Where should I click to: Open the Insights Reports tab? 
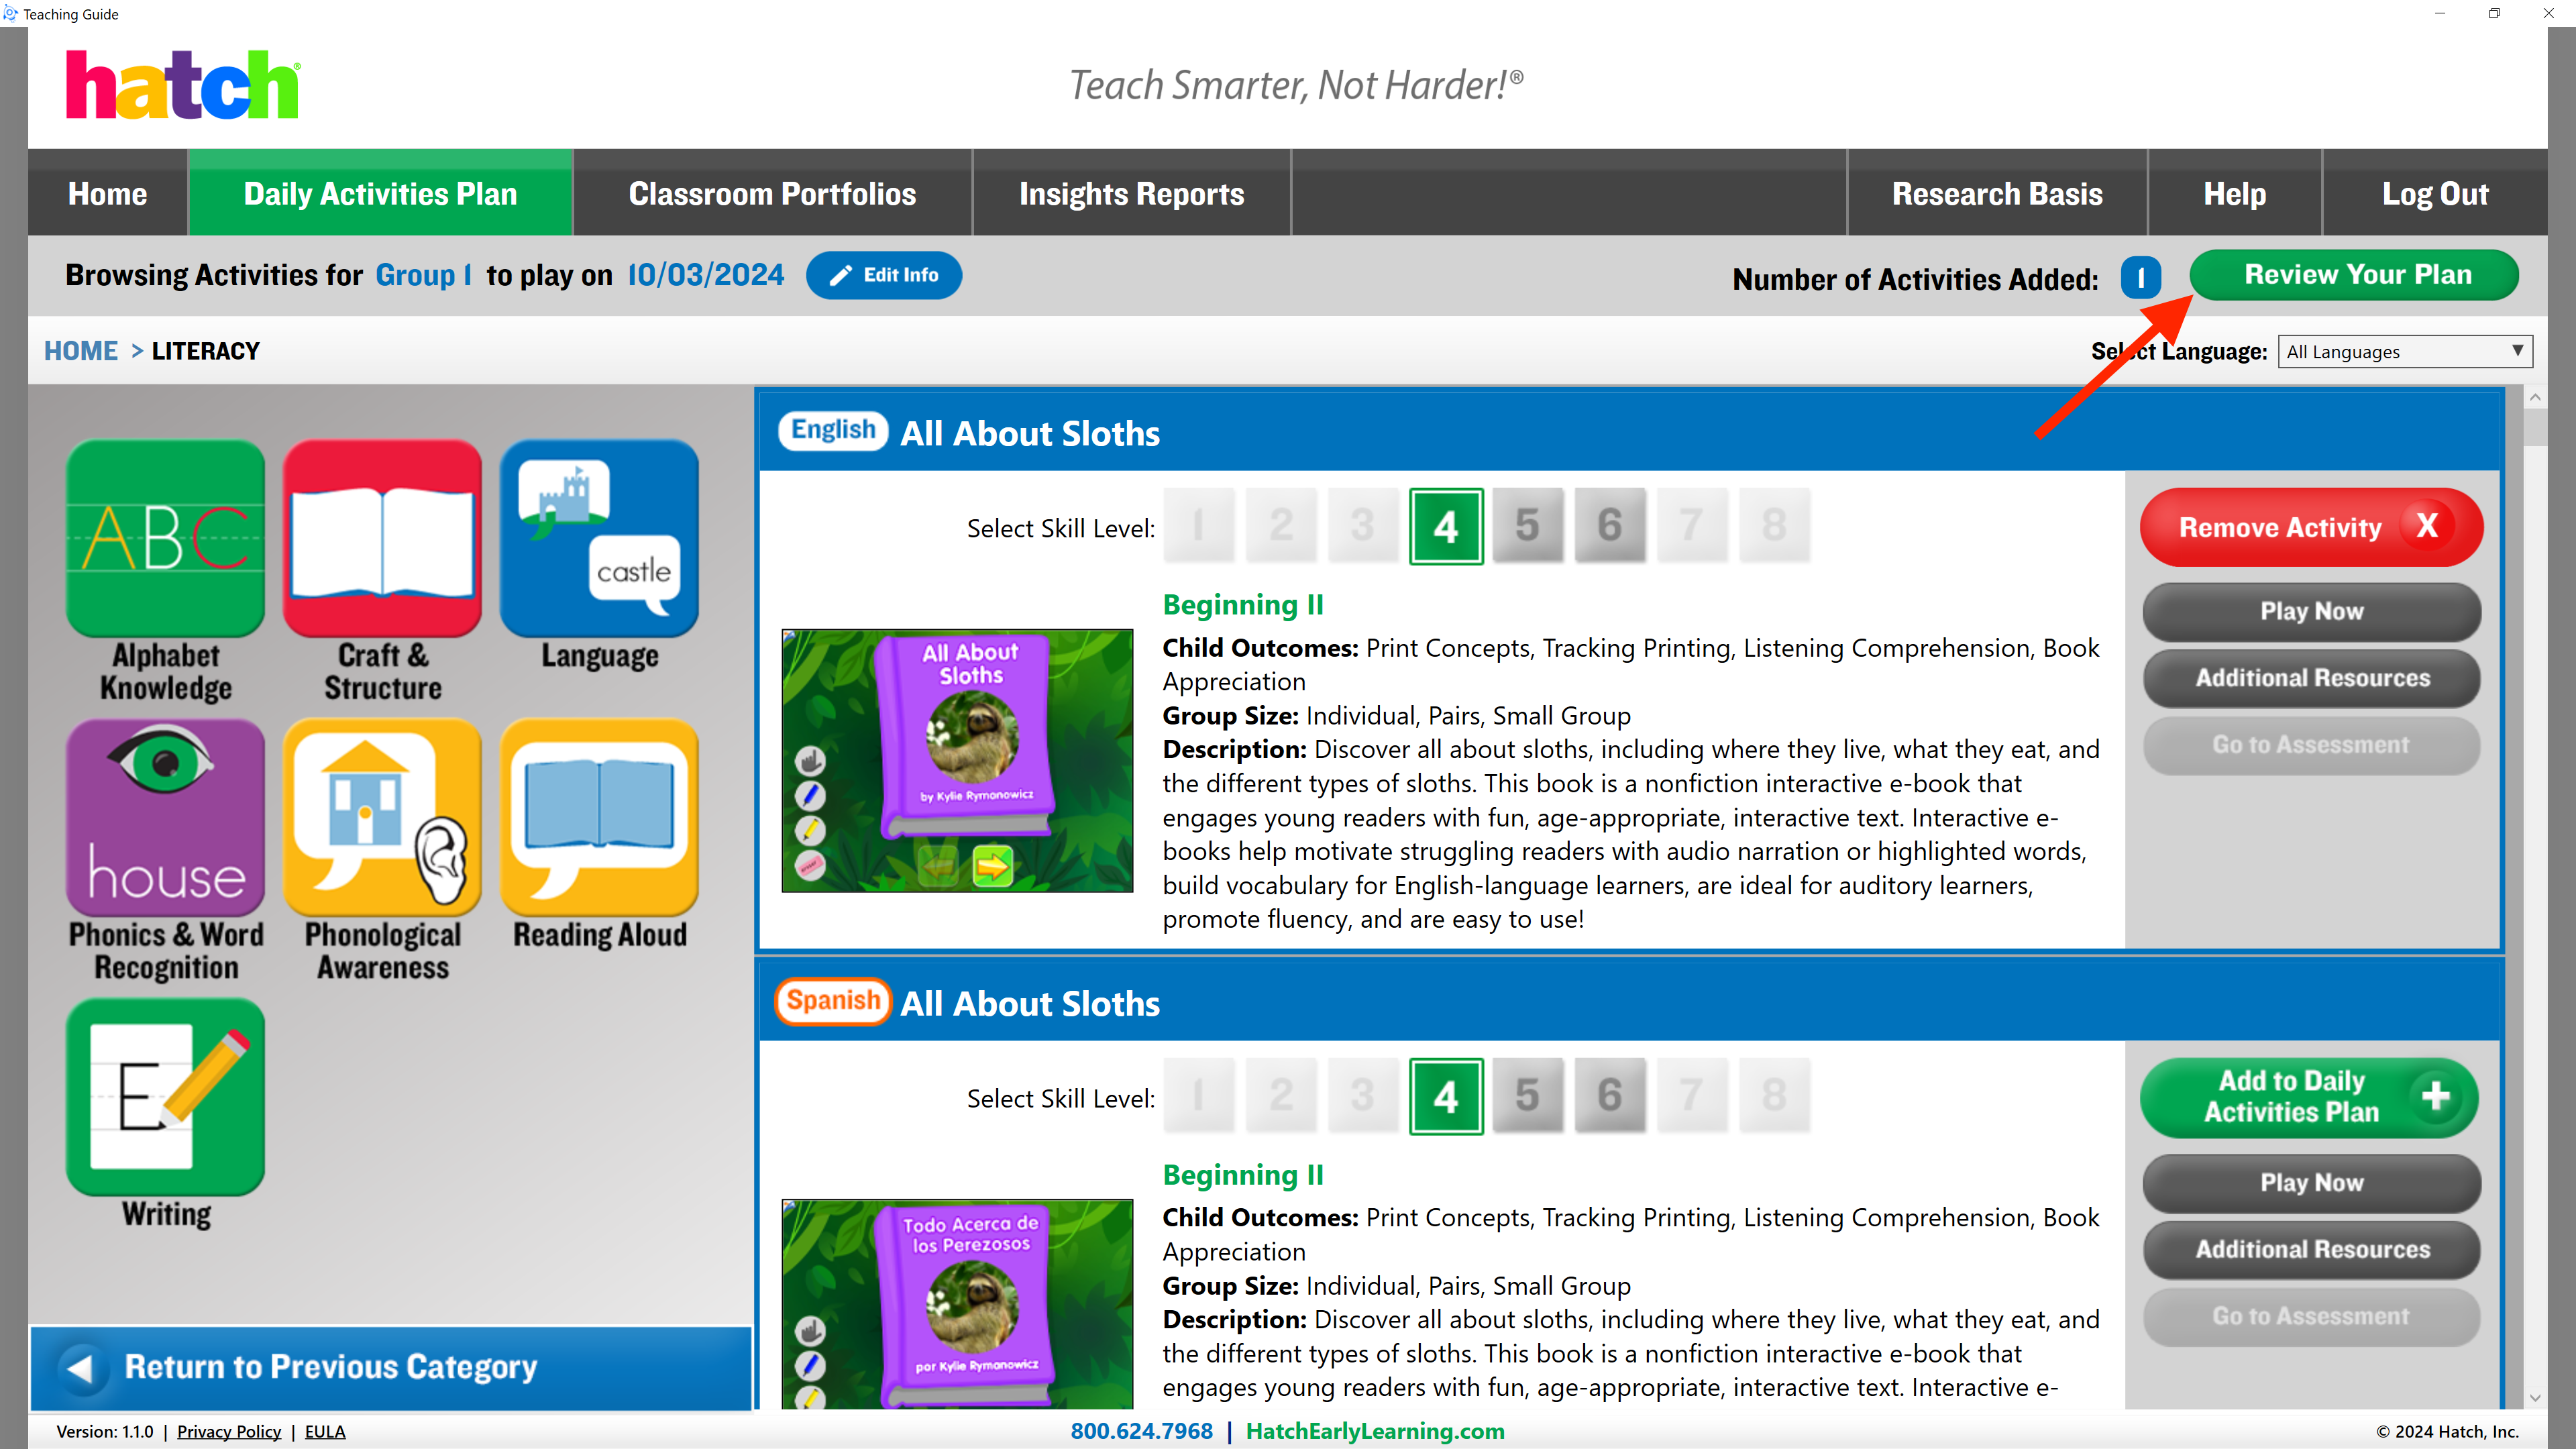point(1131,193)
